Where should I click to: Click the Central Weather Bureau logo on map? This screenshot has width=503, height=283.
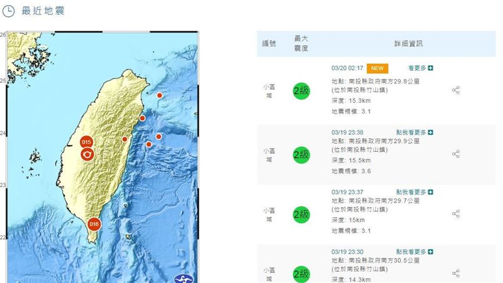coord(184,279)
